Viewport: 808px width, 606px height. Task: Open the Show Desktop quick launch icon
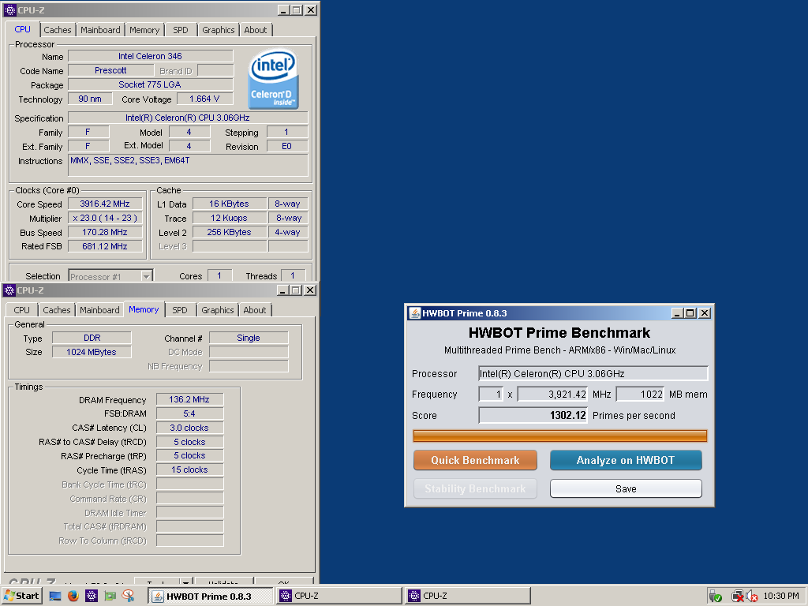coord(55,596)
